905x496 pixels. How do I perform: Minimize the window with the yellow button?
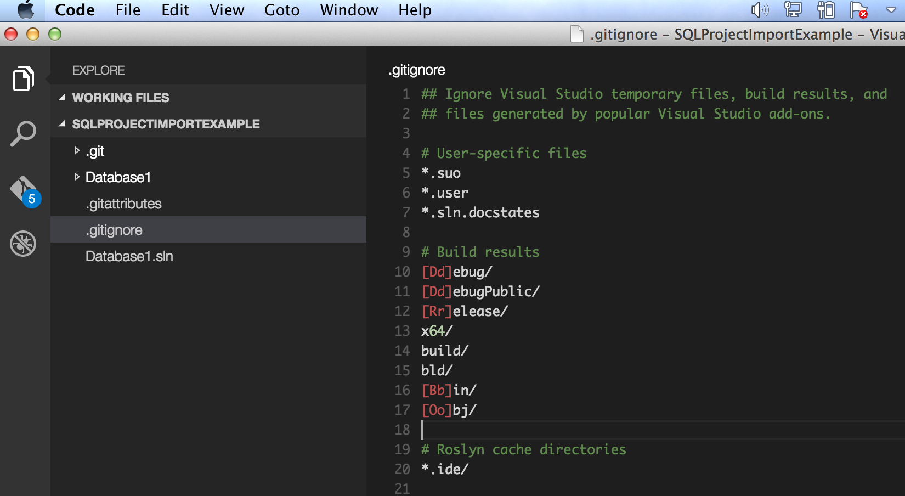pos(33,34)
